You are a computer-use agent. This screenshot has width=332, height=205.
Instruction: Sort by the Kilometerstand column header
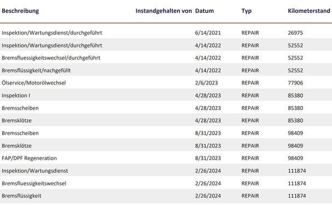(309, 11)
